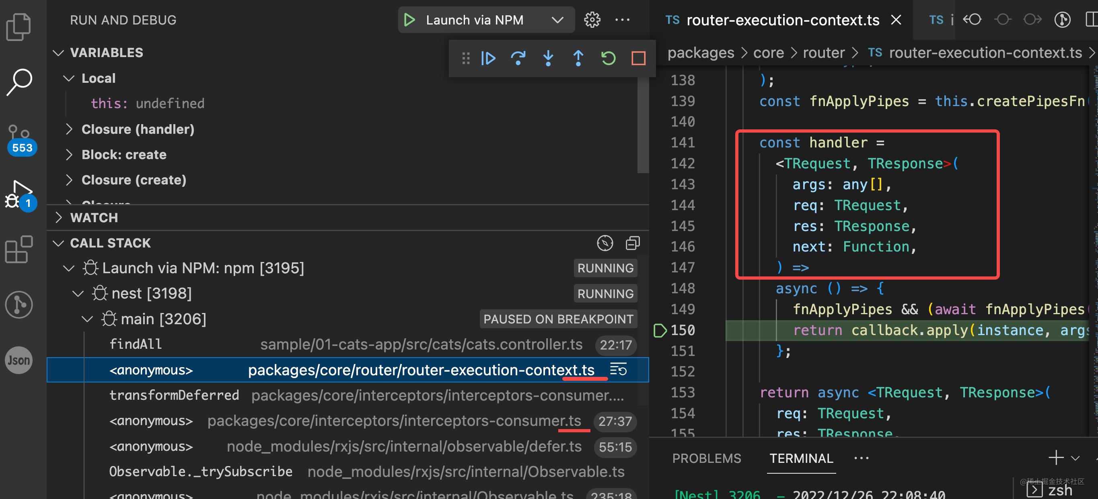The image size is (1098, 499).
Task: Open the git timeline icon in editor toolbar
Action: click(1063, 20)
